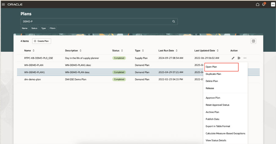The width and height of the screenshot is (276, 144).
Task: Go to home via house icon
Action: coord(258,4)
